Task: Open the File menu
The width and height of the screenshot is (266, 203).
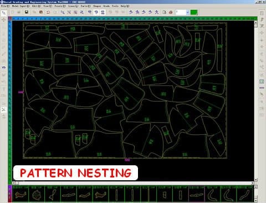Action: click(x=5, y=6)
